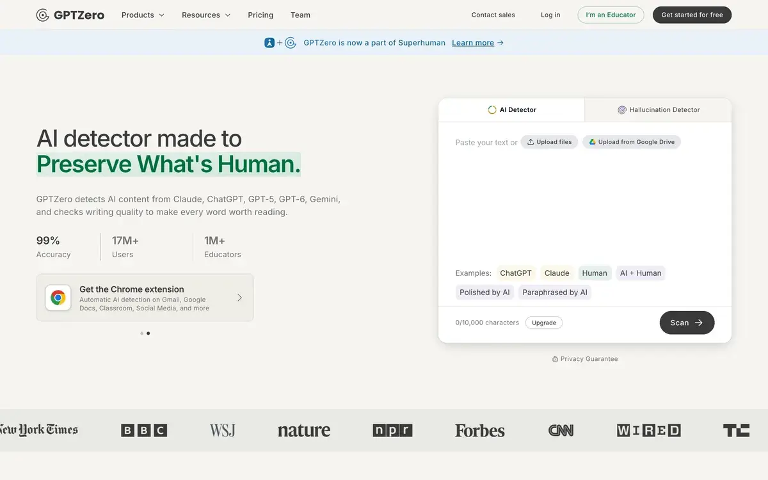Screen dimensions: 768x480
Task: Open the Team page
Action: coord(300,15)
